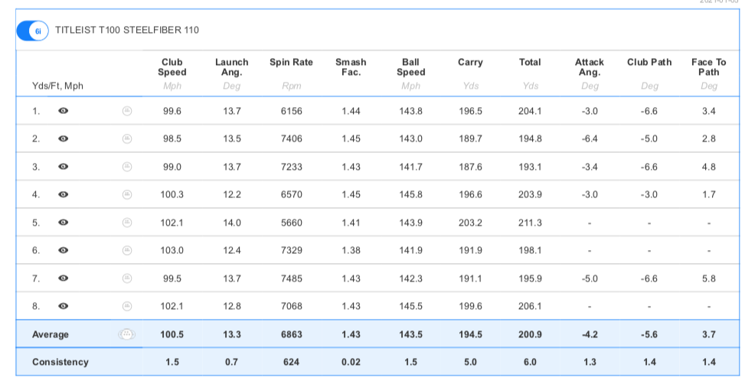Toggle visibility of shot 7
The image size is (745, 384).
(x=64, y=278)
